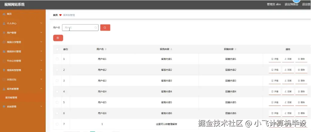
Task: Click the 索引 column header
Action: (x=66, y=49)
